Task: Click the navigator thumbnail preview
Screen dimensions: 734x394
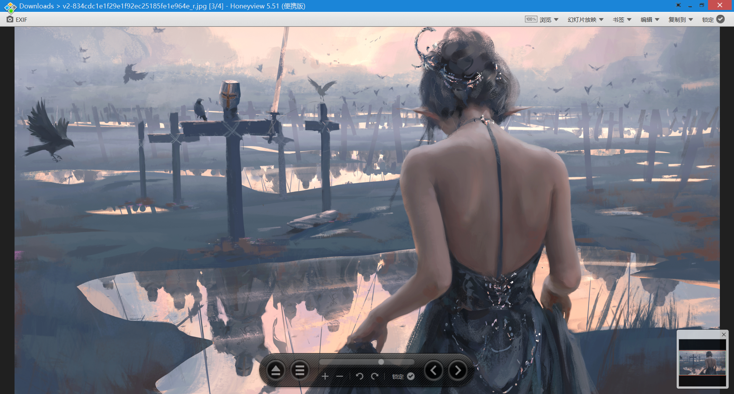Action: coord(702,363)
